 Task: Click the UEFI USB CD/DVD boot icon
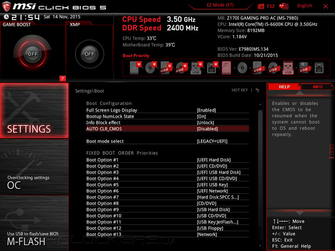point(181,68)
